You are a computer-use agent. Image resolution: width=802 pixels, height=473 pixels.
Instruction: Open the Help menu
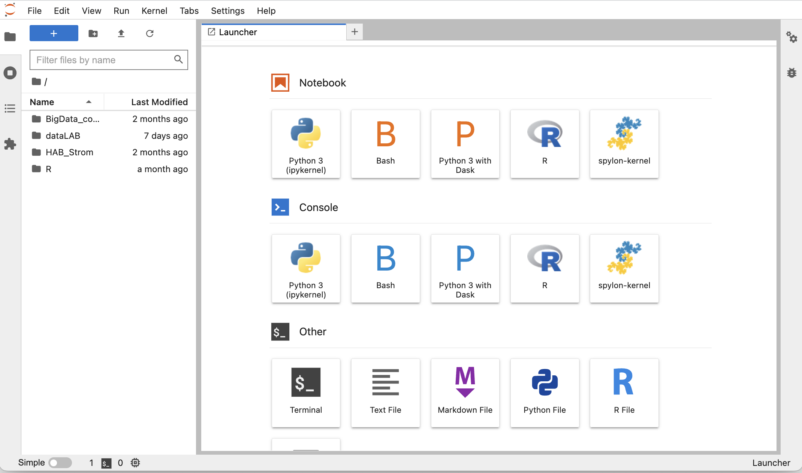point(266,11)
